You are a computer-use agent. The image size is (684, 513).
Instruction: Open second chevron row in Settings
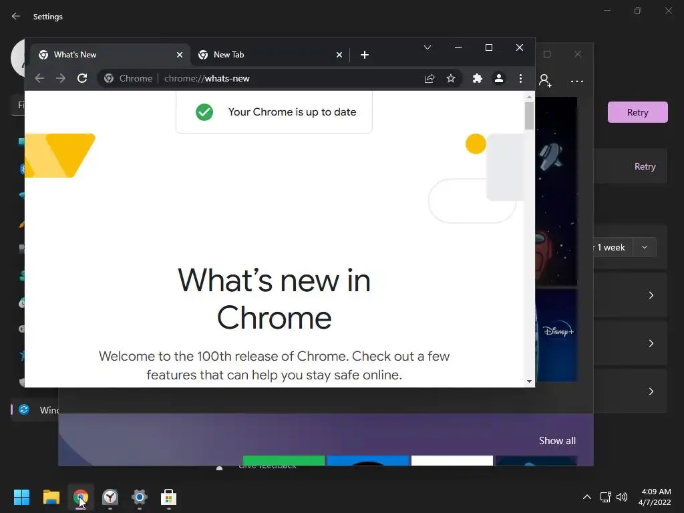coord(651,343)
